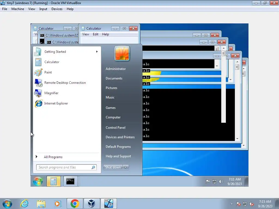Open Games from the Start menu
Screen dimensions: 279x209
point(111,108)
